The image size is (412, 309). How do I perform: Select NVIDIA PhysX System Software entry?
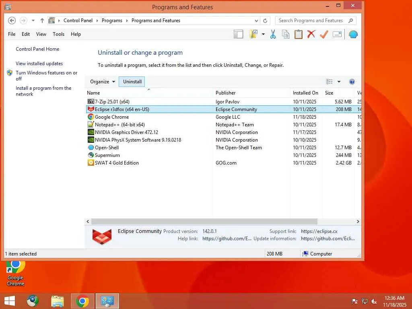point(223,140)
